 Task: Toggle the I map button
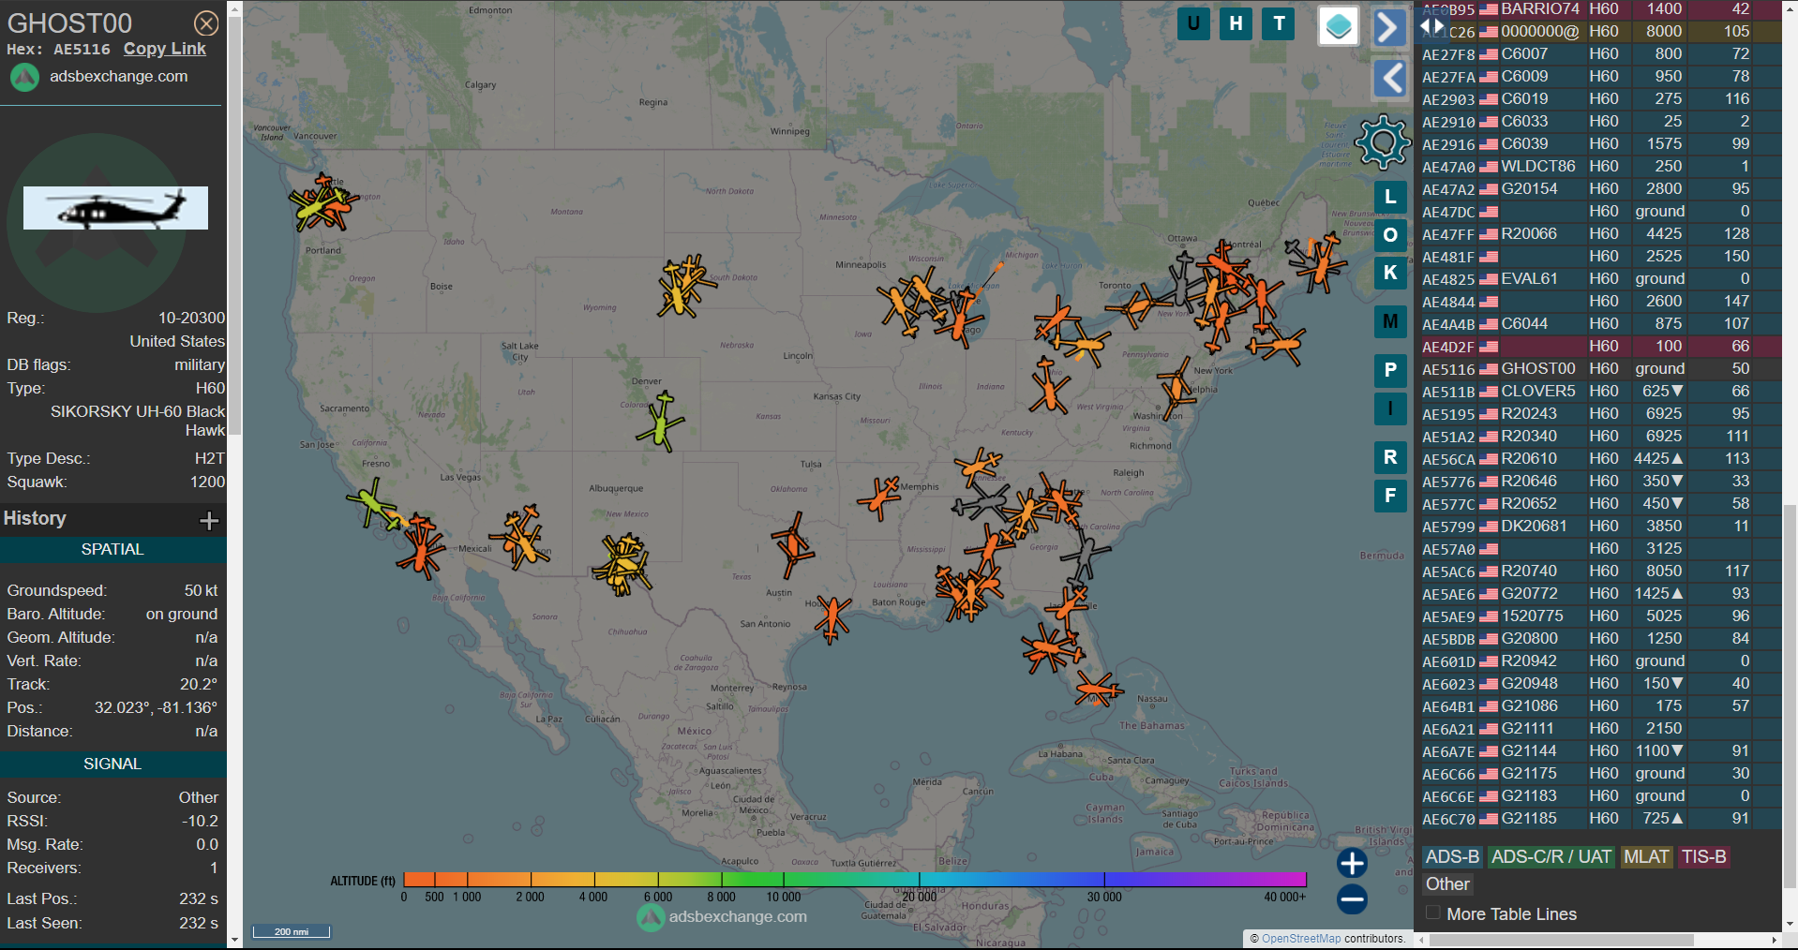tap(1390, 408)
